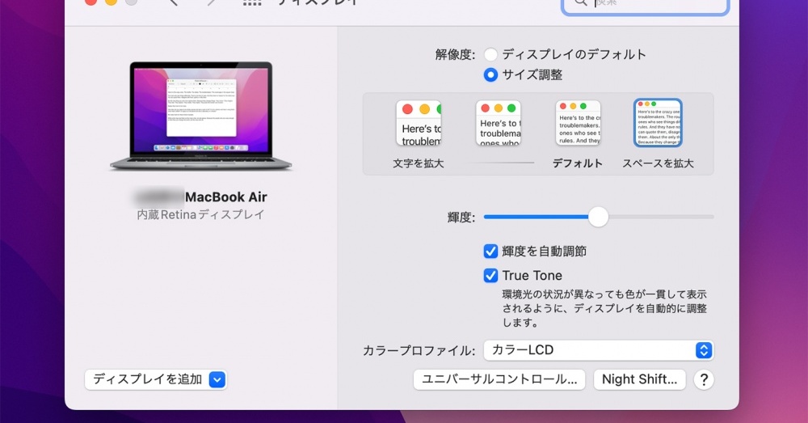
Task: Select the ディスプレイのデフォルト radio button
Action: coord(490,55)
